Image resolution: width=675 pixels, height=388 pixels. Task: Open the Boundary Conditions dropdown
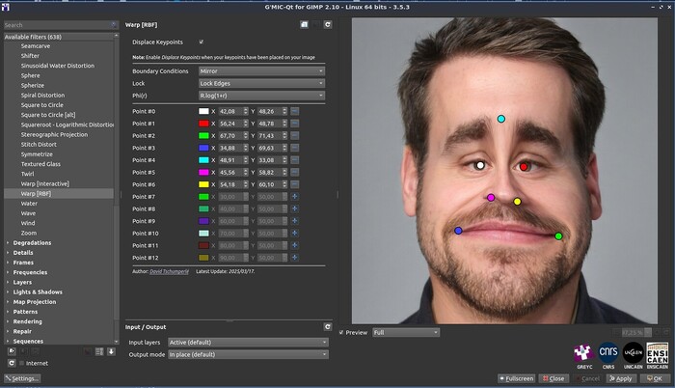(x=260, y=70)
